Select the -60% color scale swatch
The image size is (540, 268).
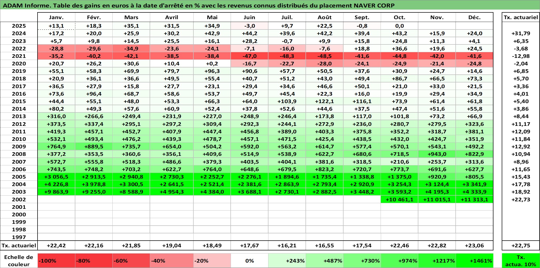click(x=131, y=261)
